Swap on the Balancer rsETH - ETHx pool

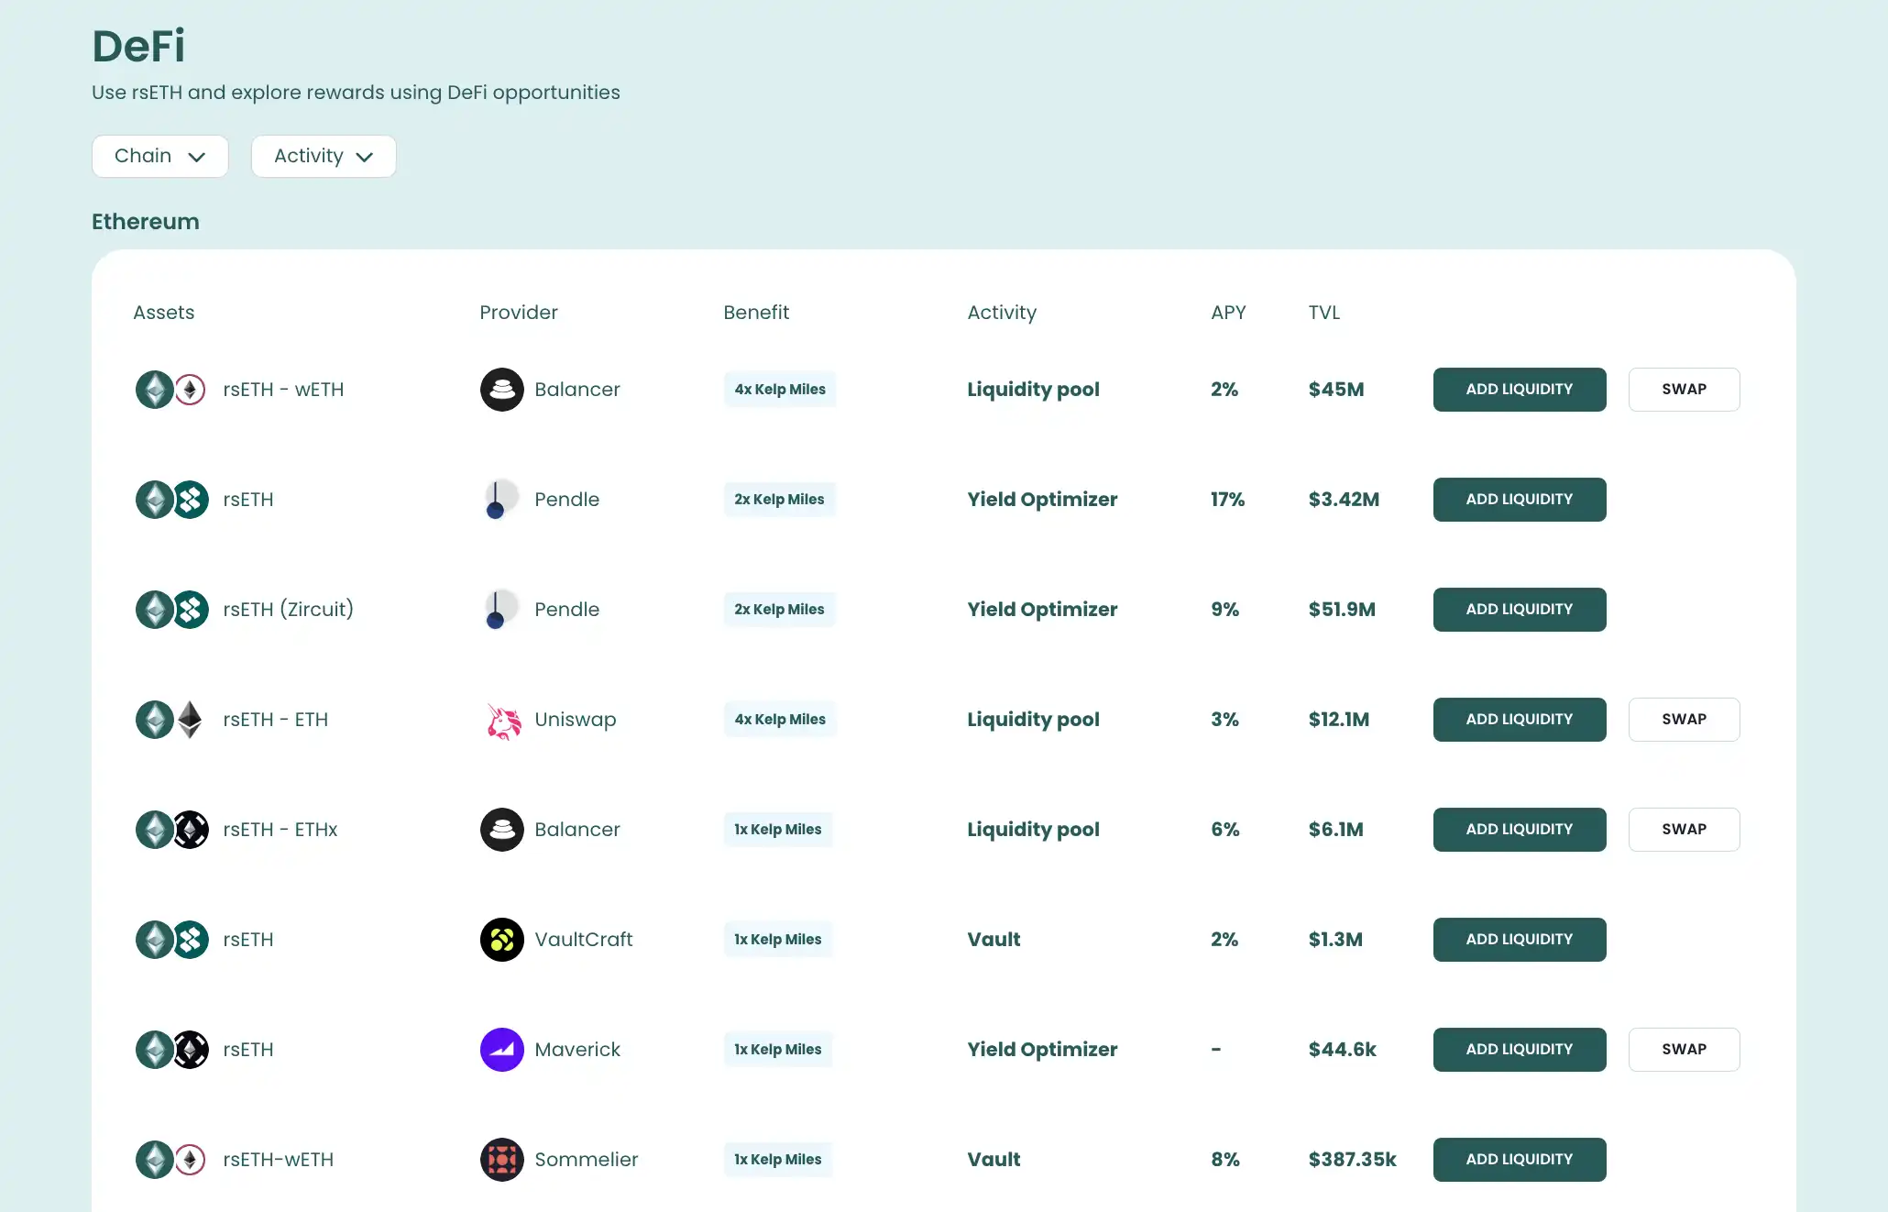1684,830
